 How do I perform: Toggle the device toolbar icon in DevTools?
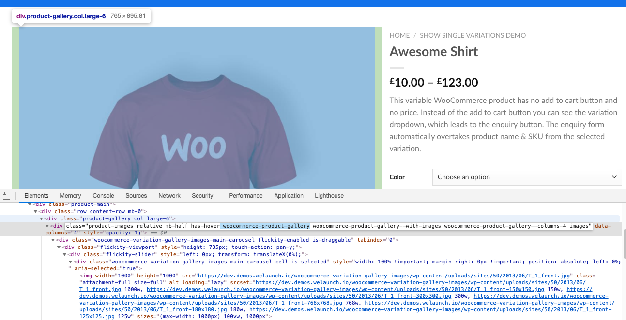6,196
